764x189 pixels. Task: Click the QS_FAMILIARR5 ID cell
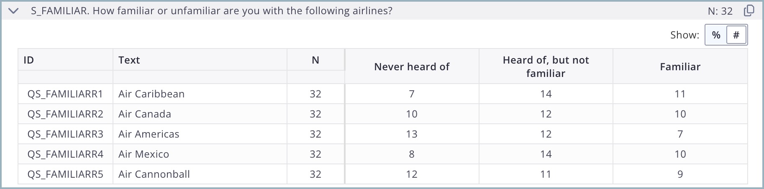pos(65,174)
